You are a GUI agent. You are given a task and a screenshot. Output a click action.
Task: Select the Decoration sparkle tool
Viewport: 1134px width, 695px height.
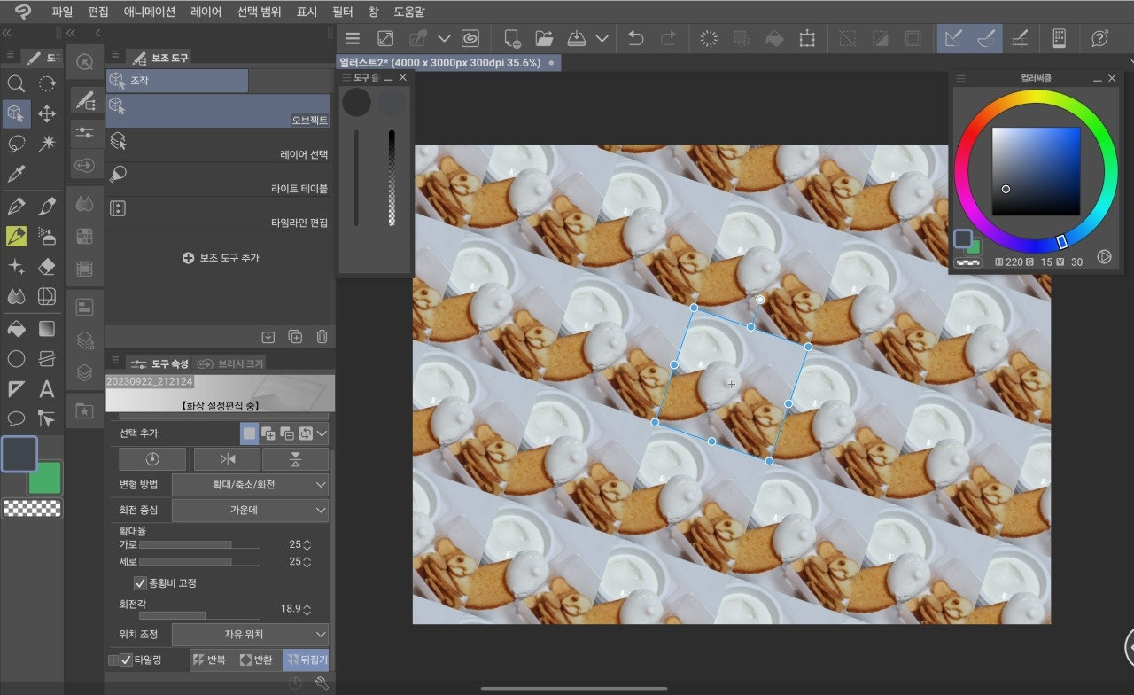16,267
